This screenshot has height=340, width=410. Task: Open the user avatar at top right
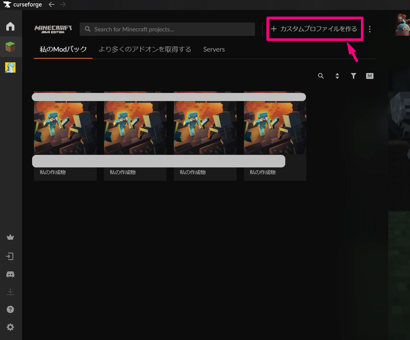[x=403, y=25]
